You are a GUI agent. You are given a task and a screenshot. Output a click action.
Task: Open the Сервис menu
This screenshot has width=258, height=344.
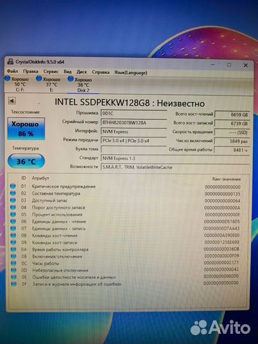coord(51,72)
